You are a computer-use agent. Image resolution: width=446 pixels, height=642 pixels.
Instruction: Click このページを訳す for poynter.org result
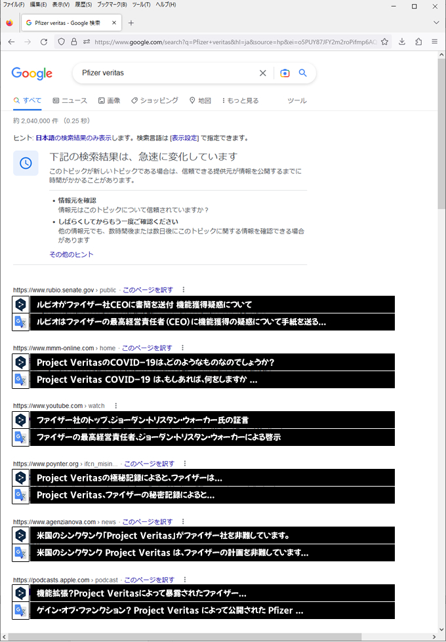(x=149, y=464)
